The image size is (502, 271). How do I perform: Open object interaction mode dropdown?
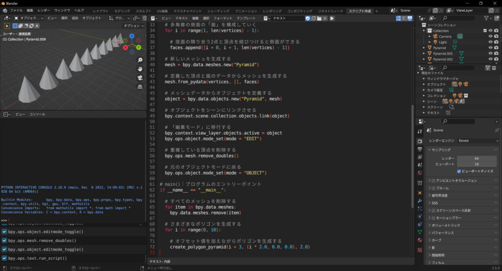[x=28, y=18]
